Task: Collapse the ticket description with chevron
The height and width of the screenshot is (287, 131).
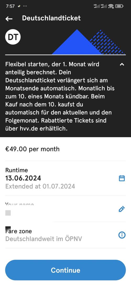Action: [122, 64]
